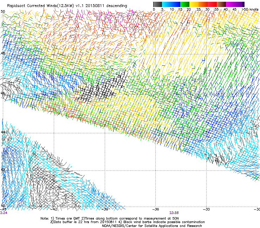The height and width of the screenshot is (228, 260).
Task: Click the map title 'Rapidsact Corrected Winds(12.5KM)'
Action: coord(40,6)
